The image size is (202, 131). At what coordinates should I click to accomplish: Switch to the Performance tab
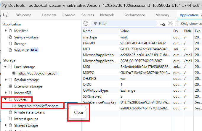[135, 15]
